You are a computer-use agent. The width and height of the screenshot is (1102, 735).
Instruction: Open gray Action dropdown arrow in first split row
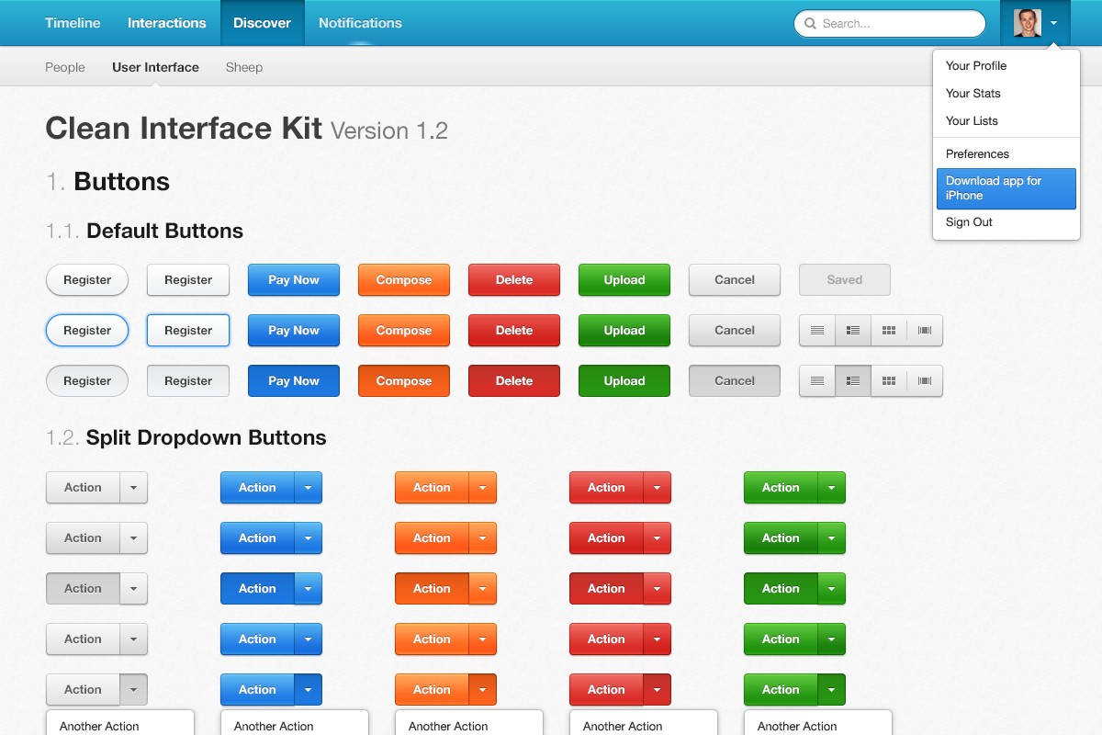pyautogui.click(x=133, y=488)
